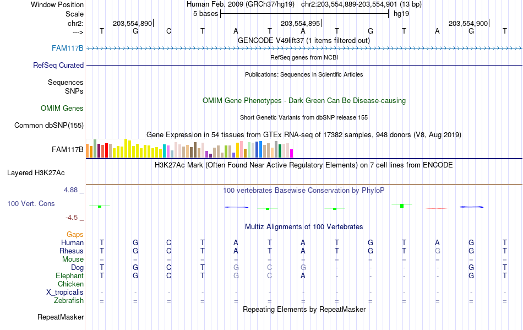Click the Window Position label
Viewport: 523px width, 330px height.
(57, 4)
